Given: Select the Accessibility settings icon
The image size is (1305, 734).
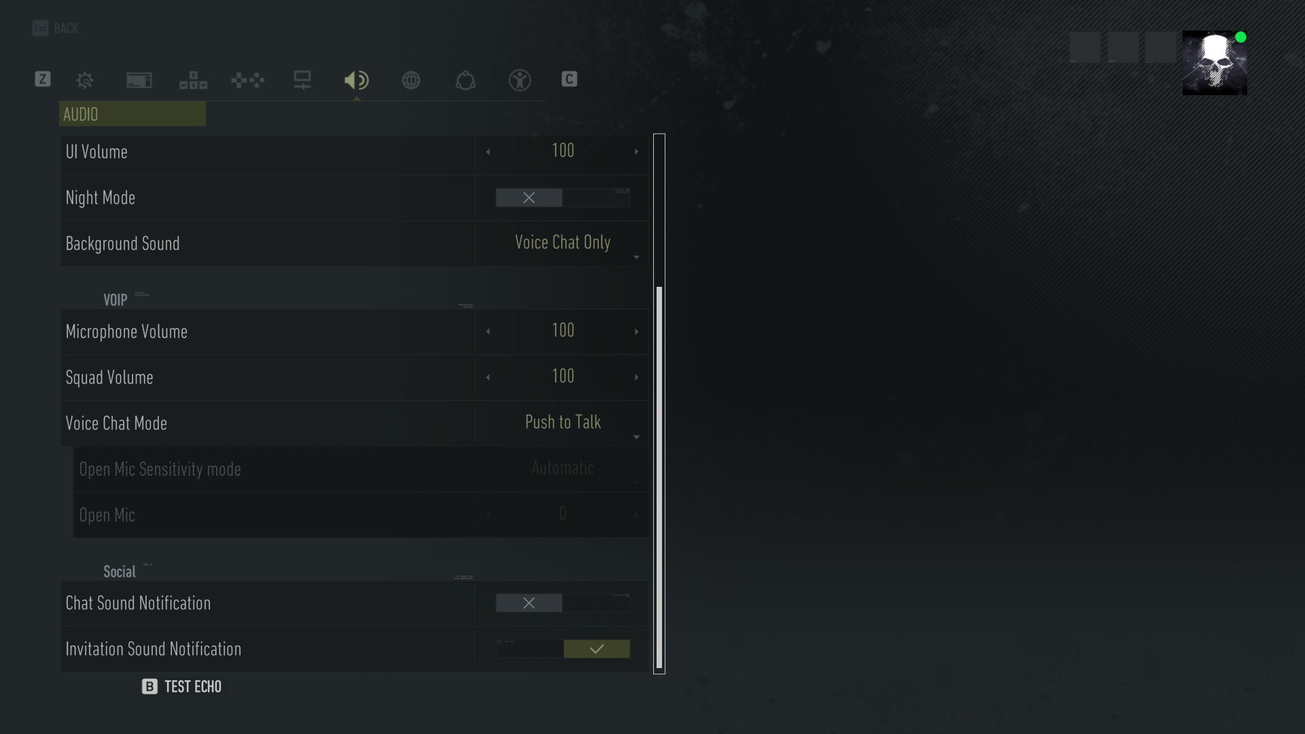Looking at the screenshot, I should coord(519,80).
